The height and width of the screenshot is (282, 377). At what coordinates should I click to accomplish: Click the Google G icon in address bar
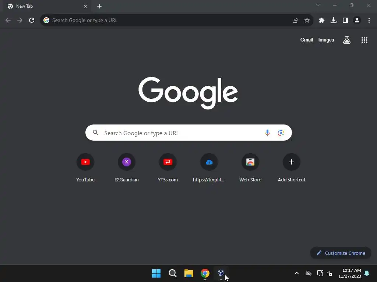(46, 21)
